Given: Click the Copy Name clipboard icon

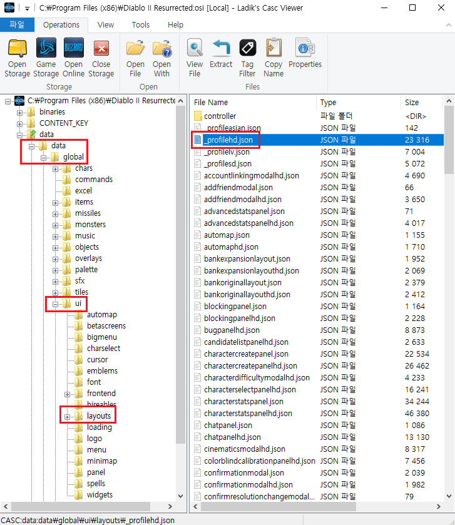Looking at the screenshot, I should (274, 48).
